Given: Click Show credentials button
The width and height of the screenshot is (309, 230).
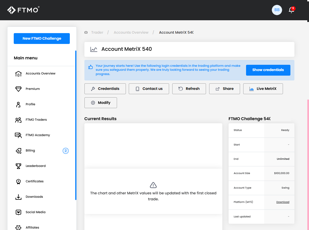Looking at the screenshot, I should (268, 70).
